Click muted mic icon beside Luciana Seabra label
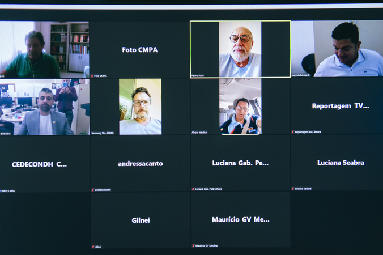Image resolution: width=383 pixels, height=255 pixels. click(x=293, y=189)
